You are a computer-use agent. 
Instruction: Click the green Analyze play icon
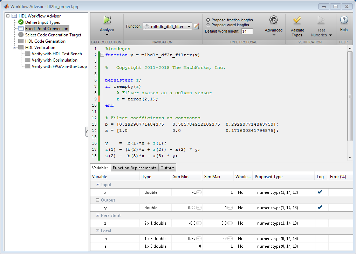107,20
